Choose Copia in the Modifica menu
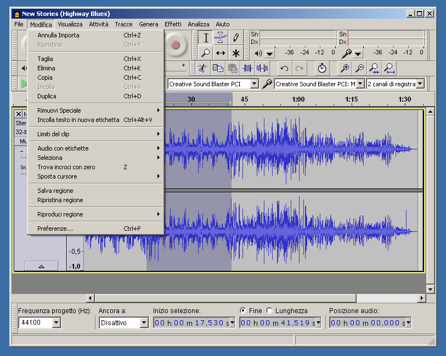The width and height of the screenshot is (446, 356). [x=96, y=77]
